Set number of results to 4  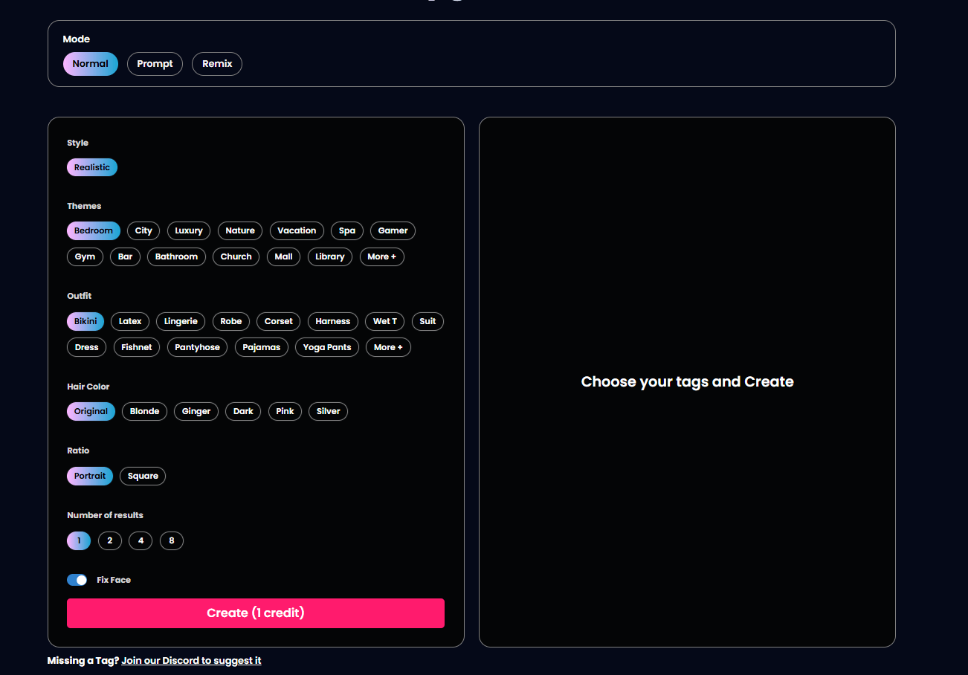click(141, 540)
